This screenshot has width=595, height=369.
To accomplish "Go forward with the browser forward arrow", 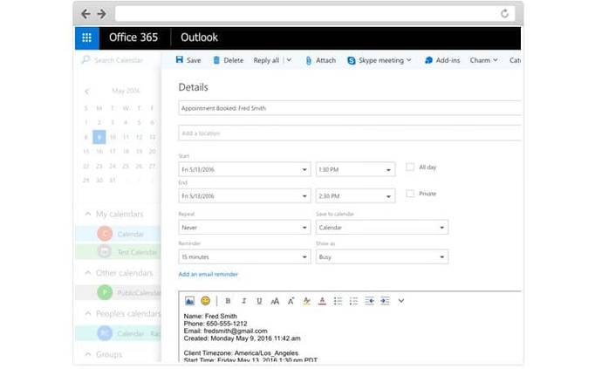I will (x=102, y=14).
